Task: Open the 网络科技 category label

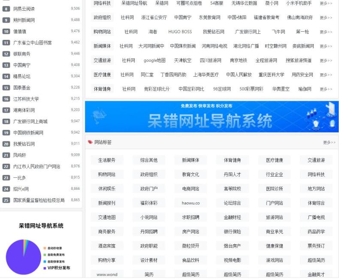Action: click(x=102, y=3)
